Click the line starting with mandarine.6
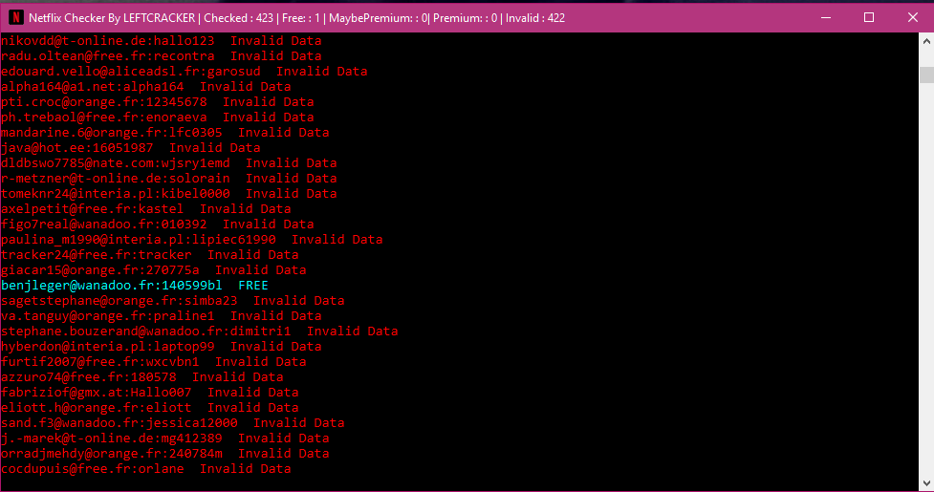Viewport: 934px width, 492px height. coord(111,133)
